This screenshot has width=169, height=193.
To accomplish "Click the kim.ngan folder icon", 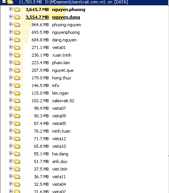I will coord(17,93).
